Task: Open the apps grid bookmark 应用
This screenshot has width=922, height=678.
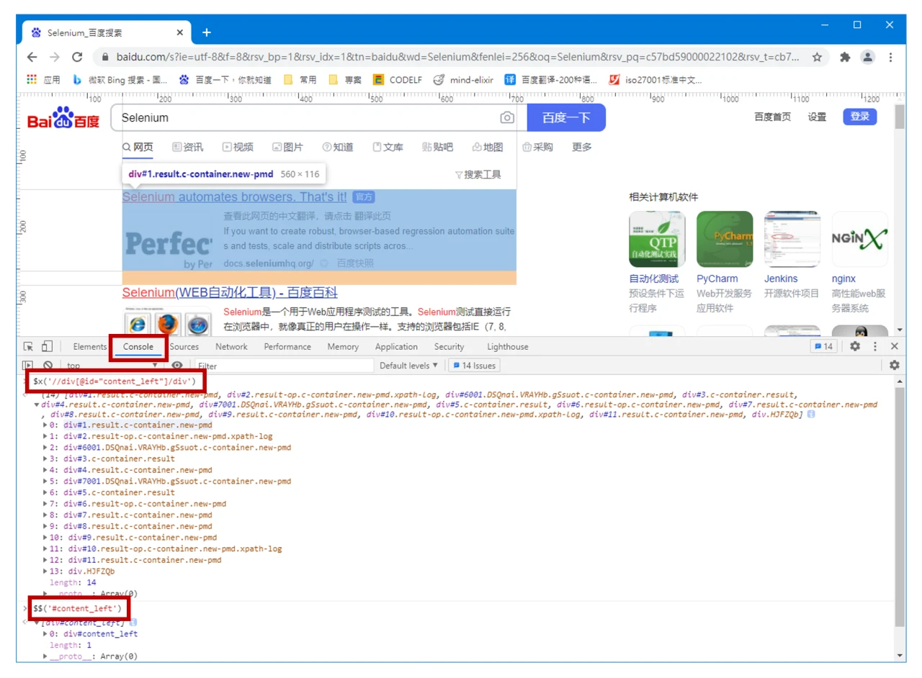Action: [43, 80]
